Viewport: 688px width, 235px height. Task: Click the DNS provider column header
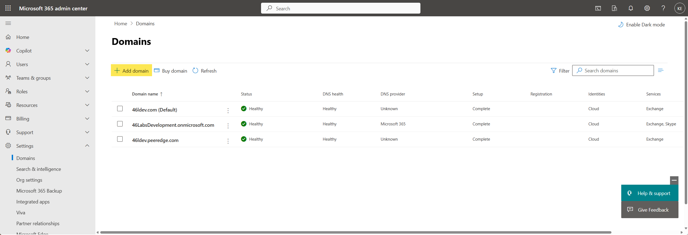point(393,94)
